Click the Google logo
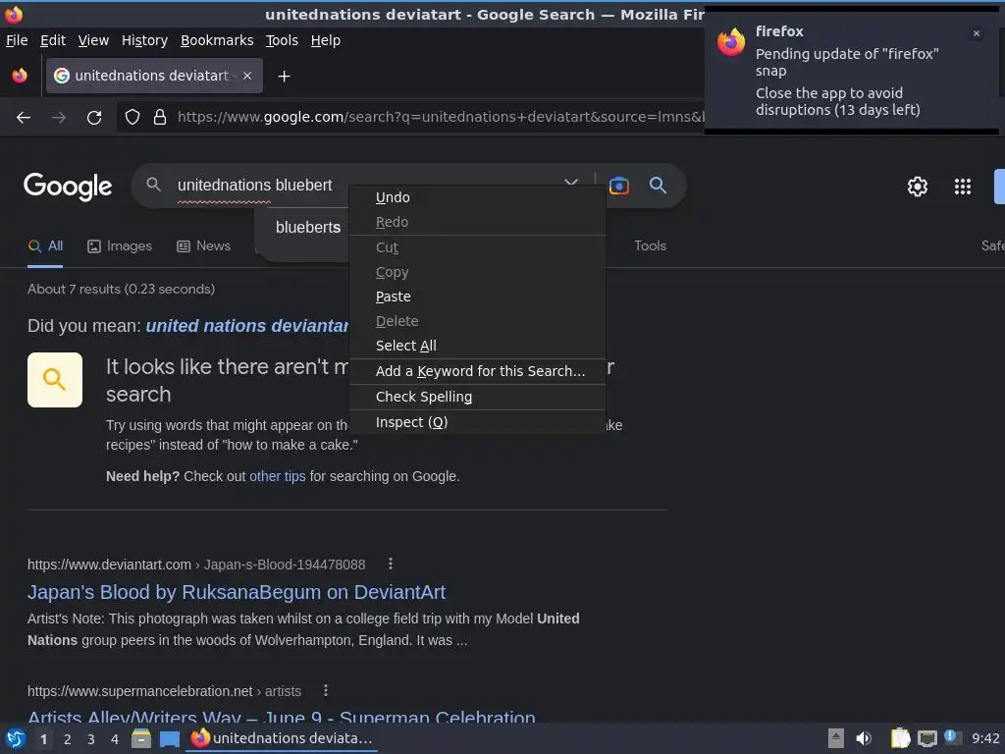The width and height of the screenshot is (1005, 754). coord(68,186)
